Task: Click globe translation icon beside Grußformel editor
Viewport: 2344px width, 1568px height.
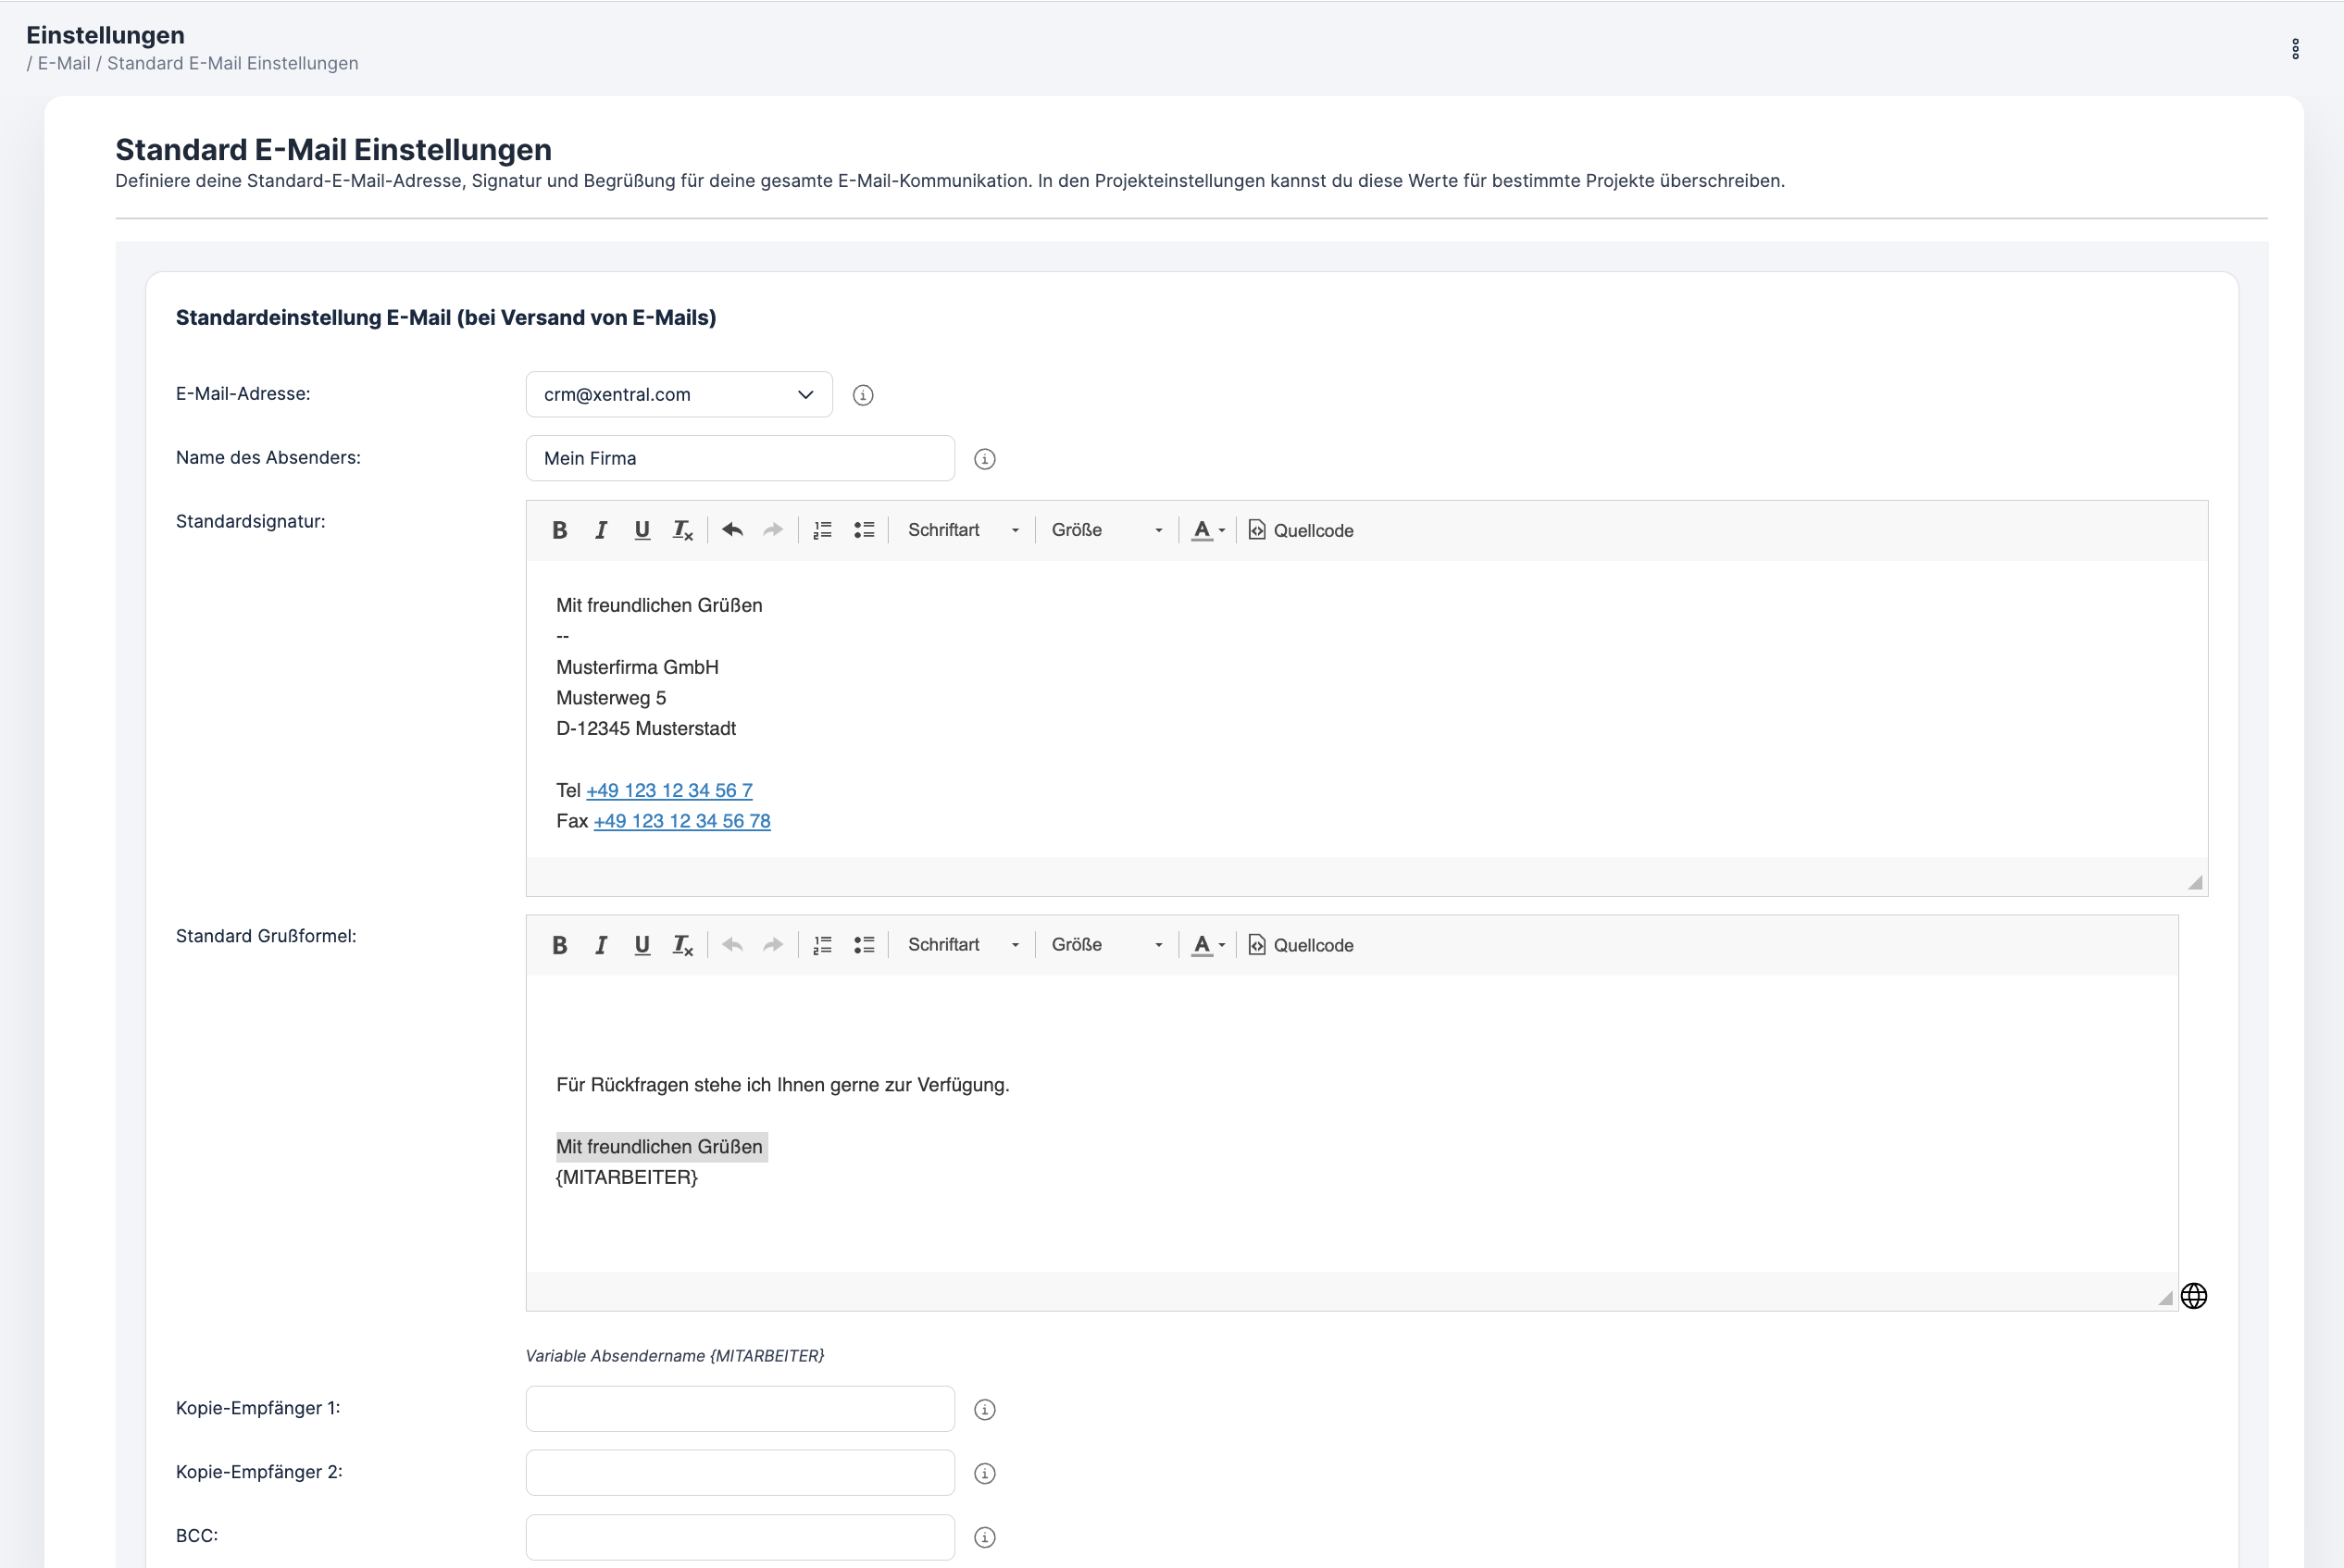Action: (x=2193, y=1296)
